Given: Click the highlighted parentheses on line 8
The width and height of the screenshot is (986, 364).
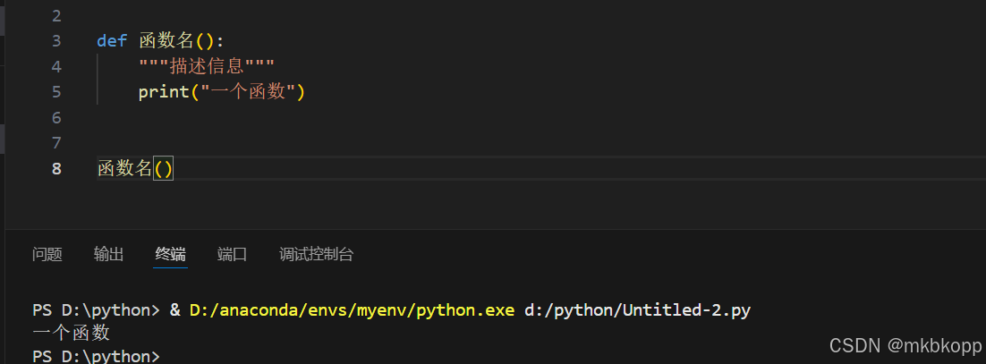Looking at the screenshot, I should pos(164,168).
